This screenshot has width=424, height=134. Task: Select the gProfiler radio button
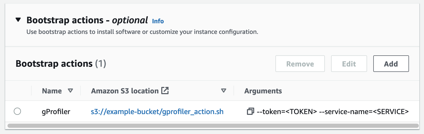tap(17, 111)
